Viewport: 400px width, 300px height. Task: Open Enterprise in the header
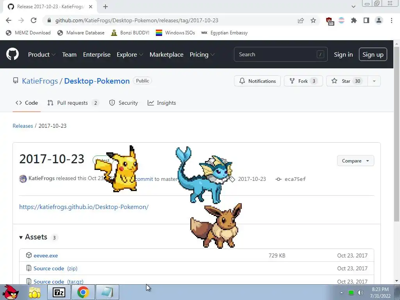tap(97, 54)
